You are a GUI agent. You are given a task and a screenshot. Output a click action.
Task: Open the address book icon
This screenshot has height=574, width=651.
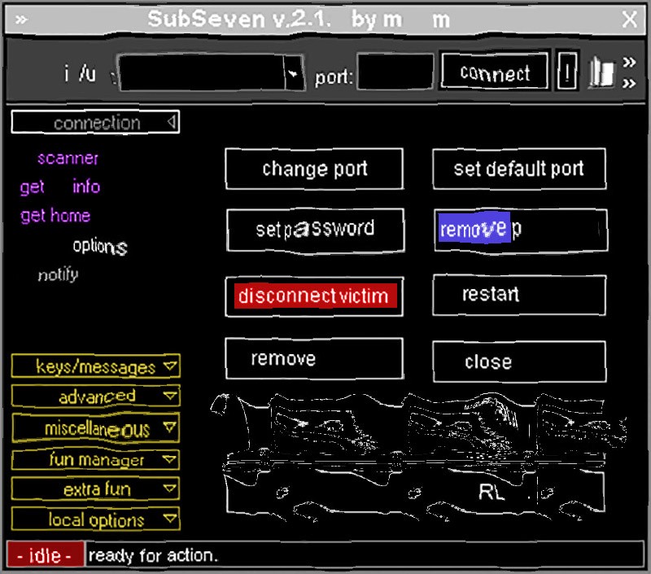[x=601, y=72]
